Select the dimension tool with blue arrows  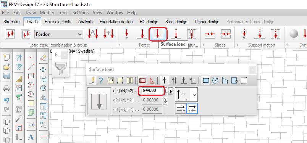(x=31, y=125)
